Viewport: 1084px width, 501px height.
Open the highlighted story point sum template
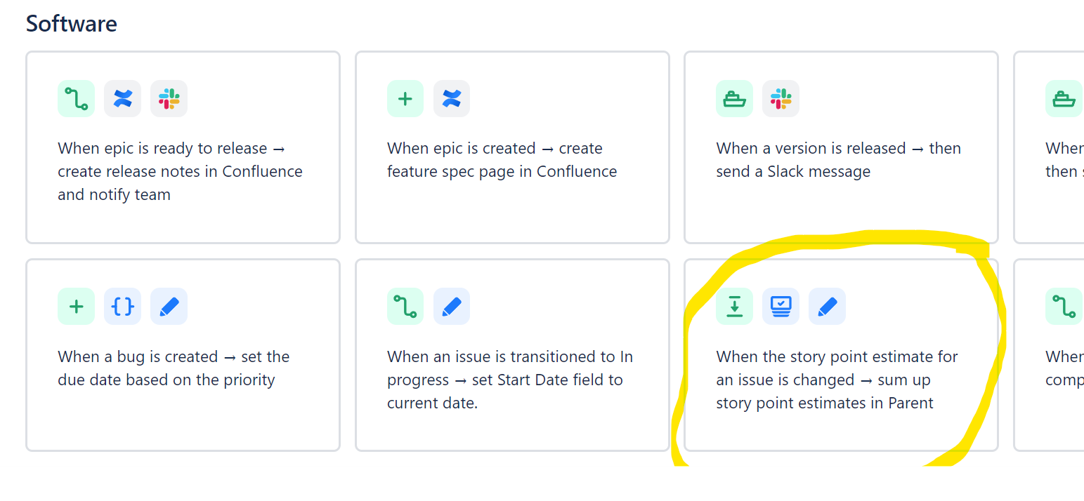840,354
